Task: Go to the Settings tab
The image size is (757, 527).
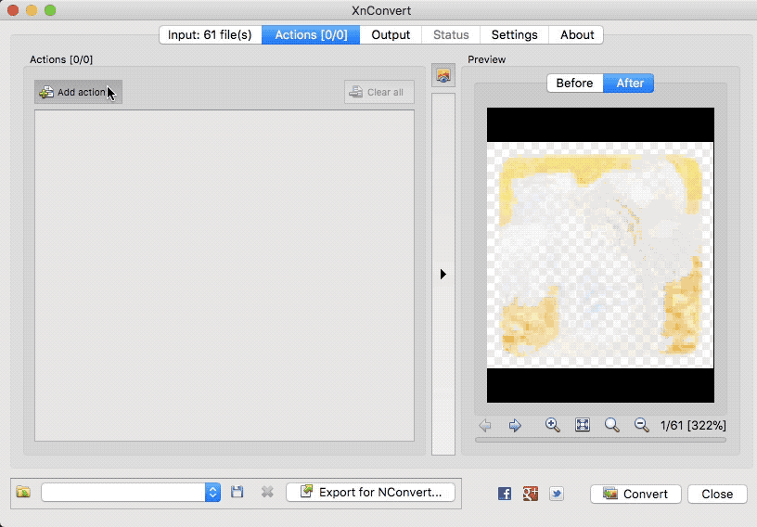Action: click(514, 34)
